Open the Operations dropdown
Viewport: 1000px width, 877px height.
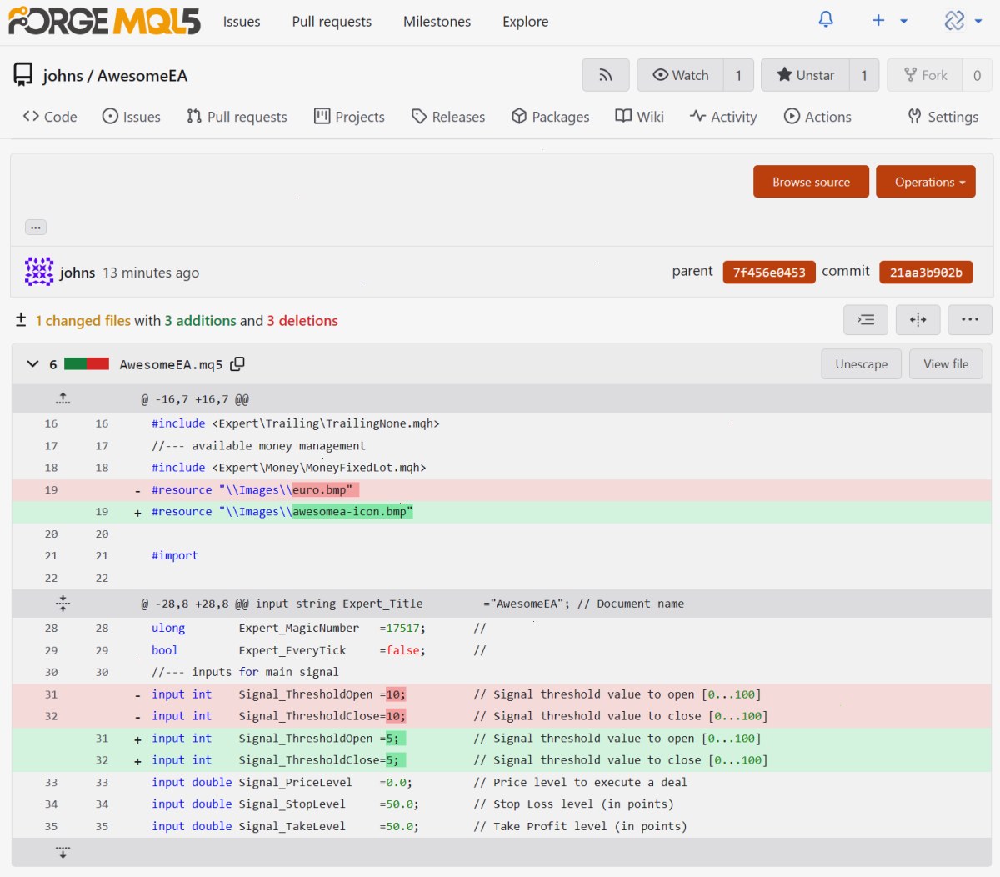pos(926,182)
